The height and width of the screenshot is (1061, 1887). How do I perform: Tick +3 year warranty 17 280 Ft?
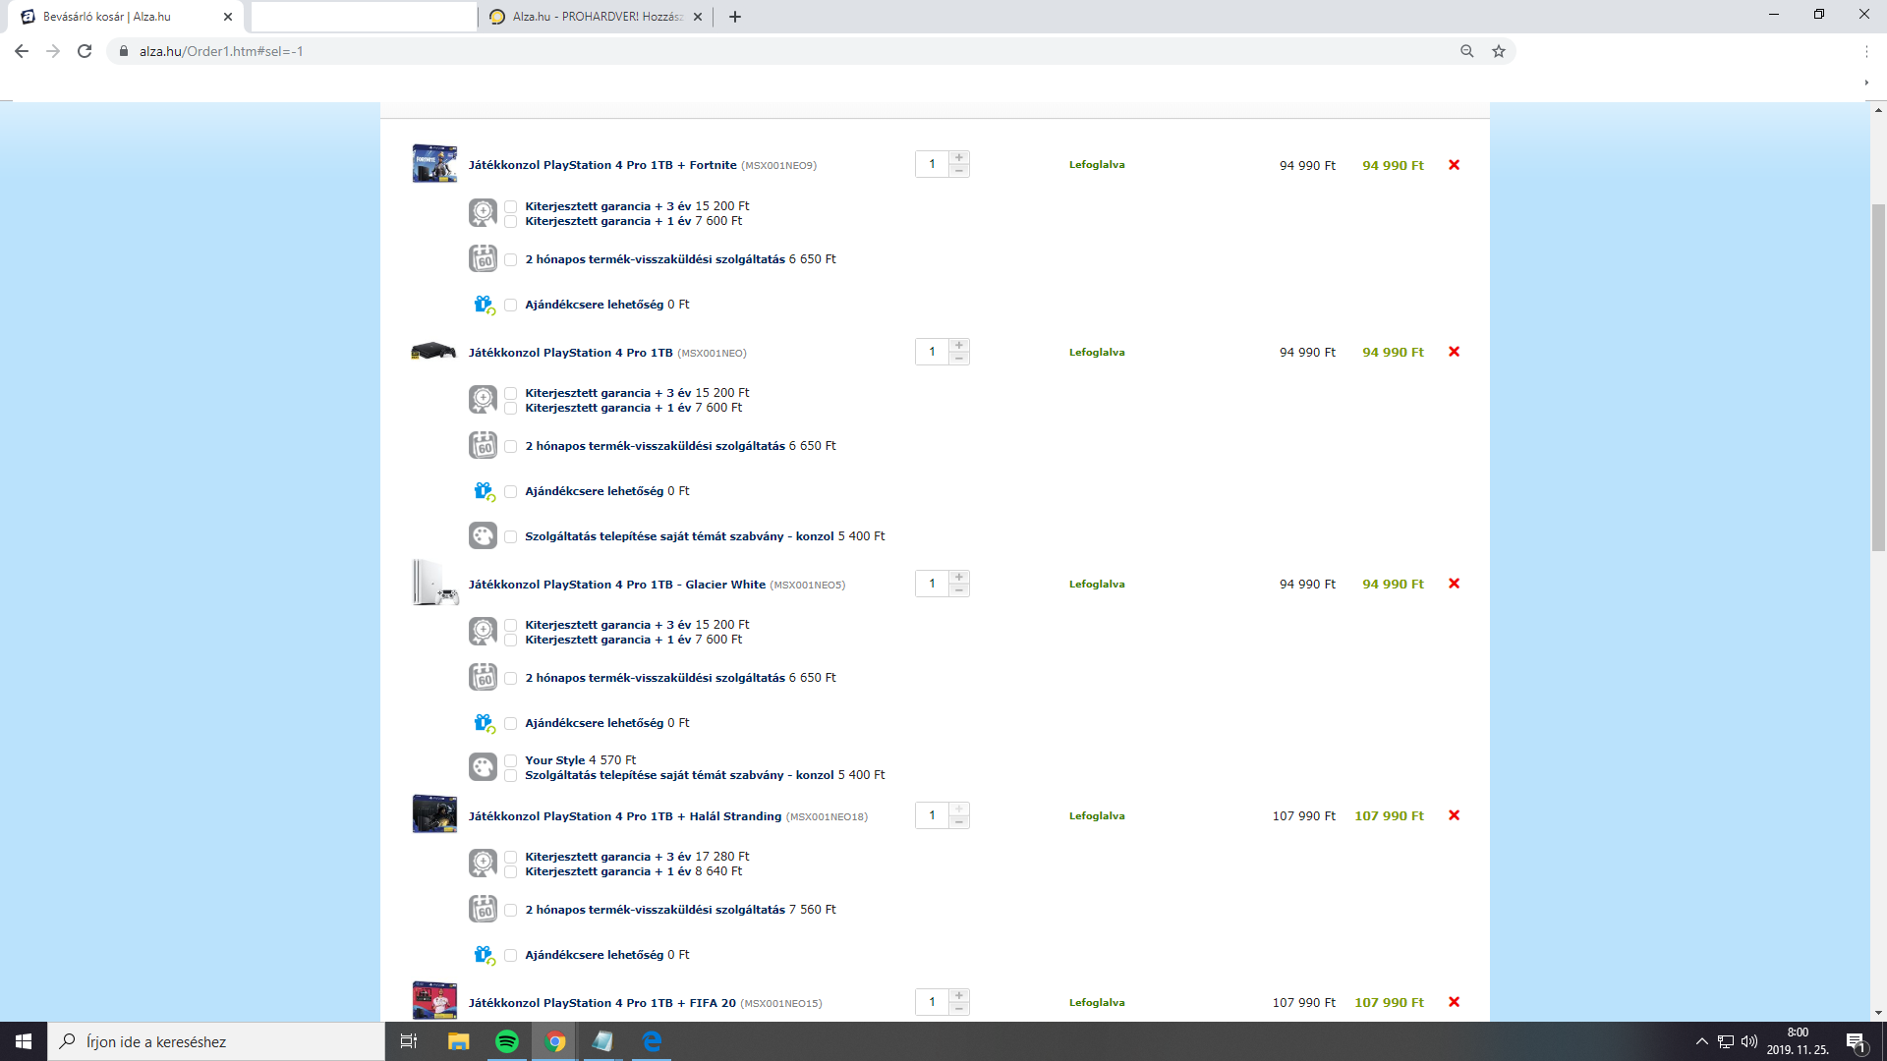pyautogui.click(x=511, y=857)
